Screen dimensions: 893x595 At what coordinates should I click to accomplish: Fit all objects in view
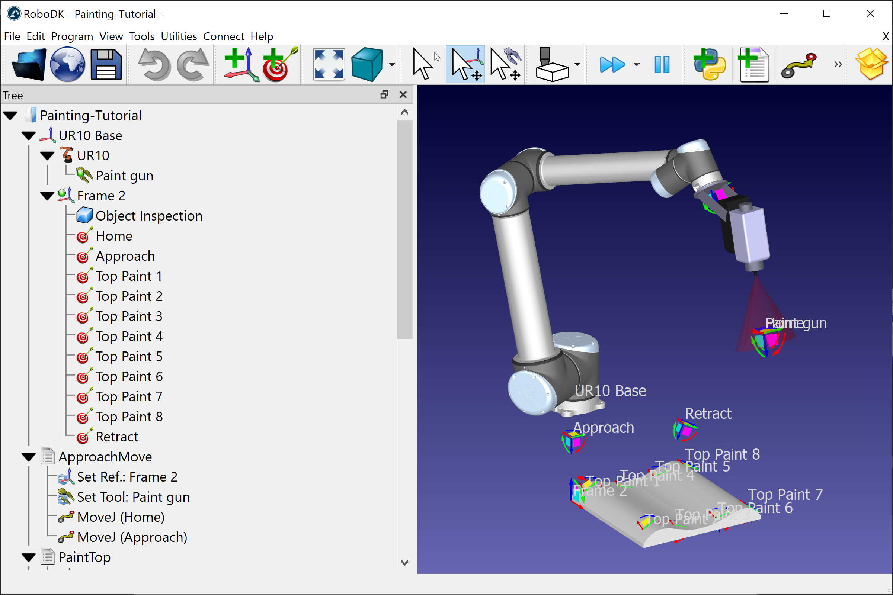[329, 64]
